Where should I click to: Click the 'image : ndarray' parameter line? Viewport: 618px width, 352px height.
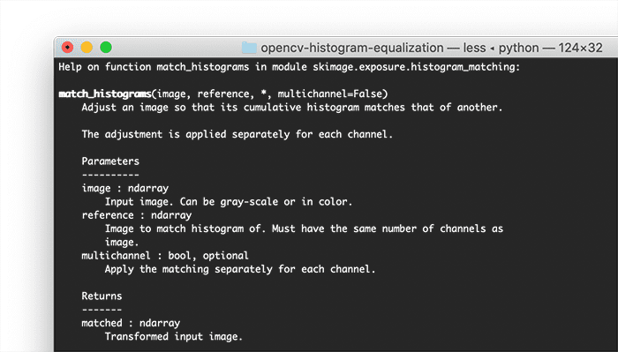pyautogui.click(x=125, y=188)
